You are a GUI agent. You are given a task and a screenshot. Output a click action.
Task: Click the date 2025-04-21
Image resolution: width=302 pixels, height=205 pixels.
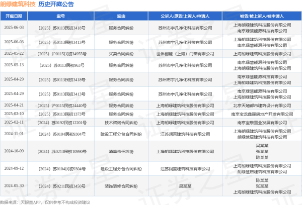pos(14,105)
